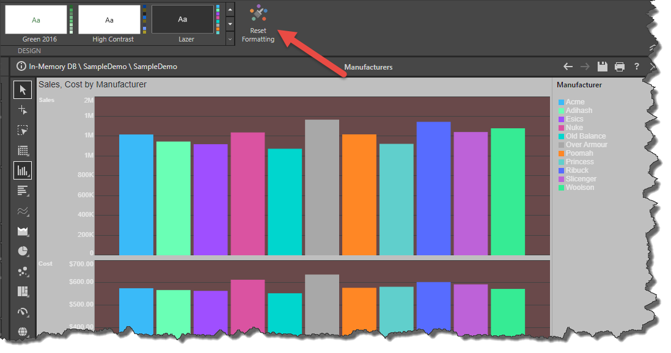Save the report with floppy disk icon
The width and height of the screenshot is (671, 353).
(x=602, y=67)
